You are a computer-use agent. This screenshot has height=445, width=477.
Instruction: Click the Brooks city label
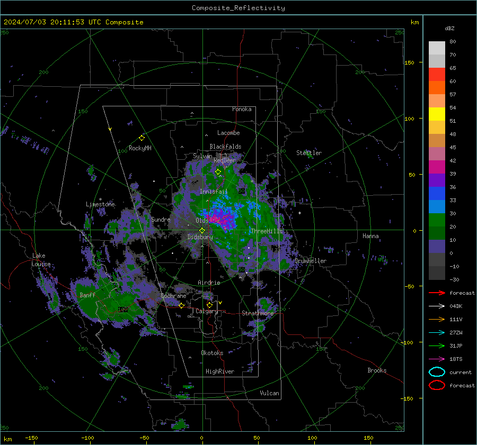click(x=377, y=370)
